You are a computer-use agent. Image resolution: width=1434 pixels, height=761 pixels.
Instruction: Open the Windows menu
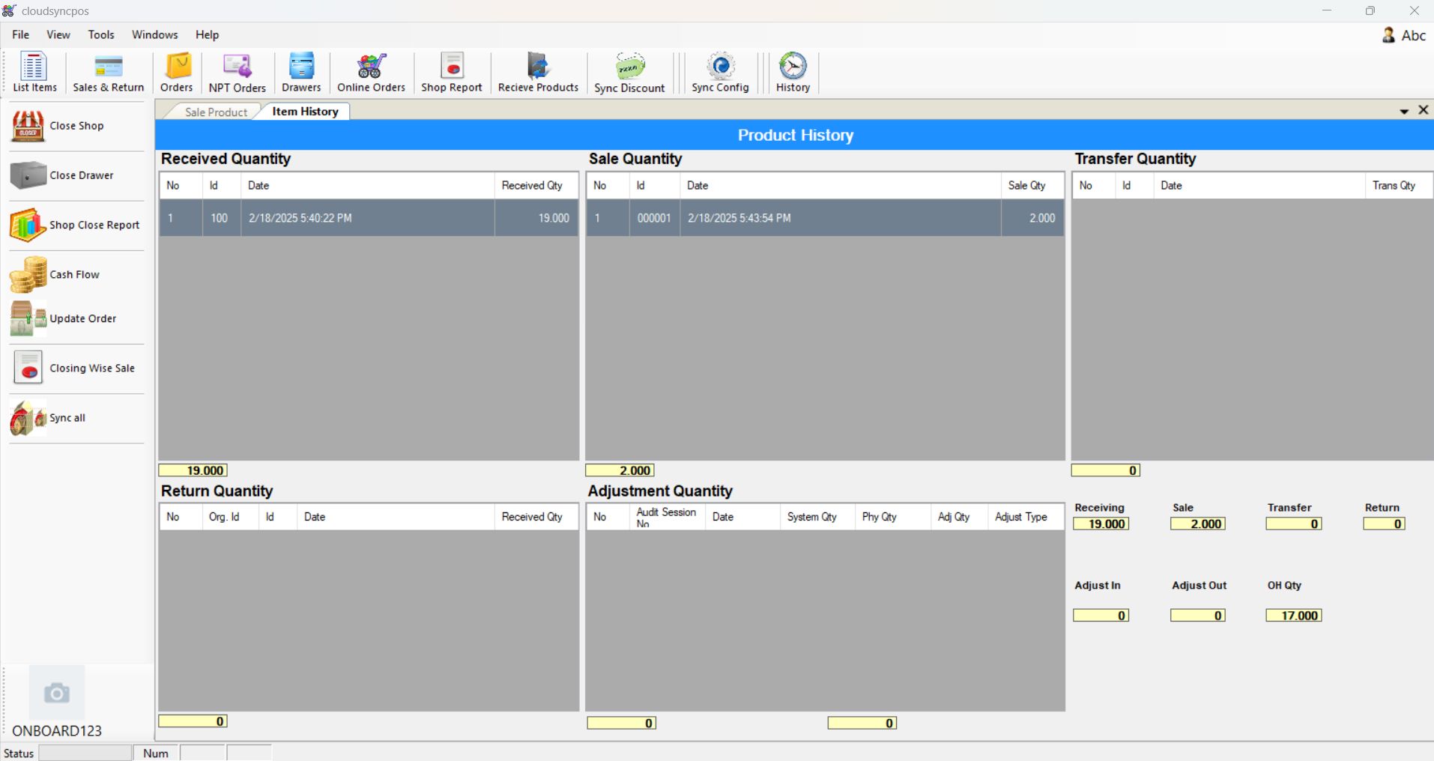154,34
